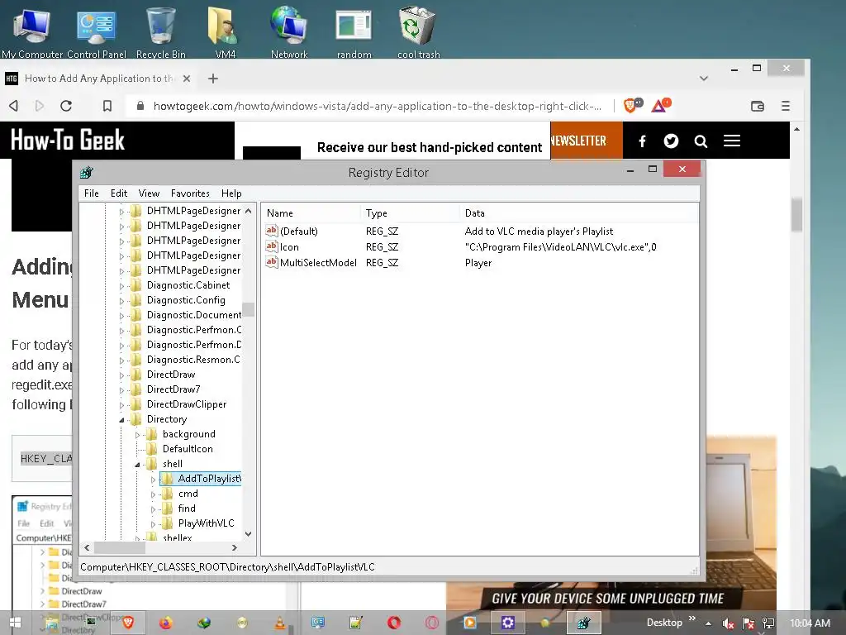The width and height of the screenshot is (846, 635).
Task: Reload the How-To Geek page
Action: tap(66, 106)
